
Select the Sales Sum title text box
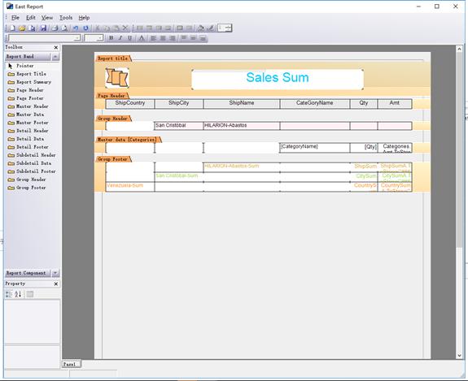click(278, 80)
